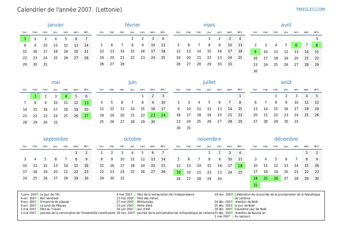Select the 'Au secours' legend entry
The height and width of the screenshot is (242, 342).
tap(242, 216)
